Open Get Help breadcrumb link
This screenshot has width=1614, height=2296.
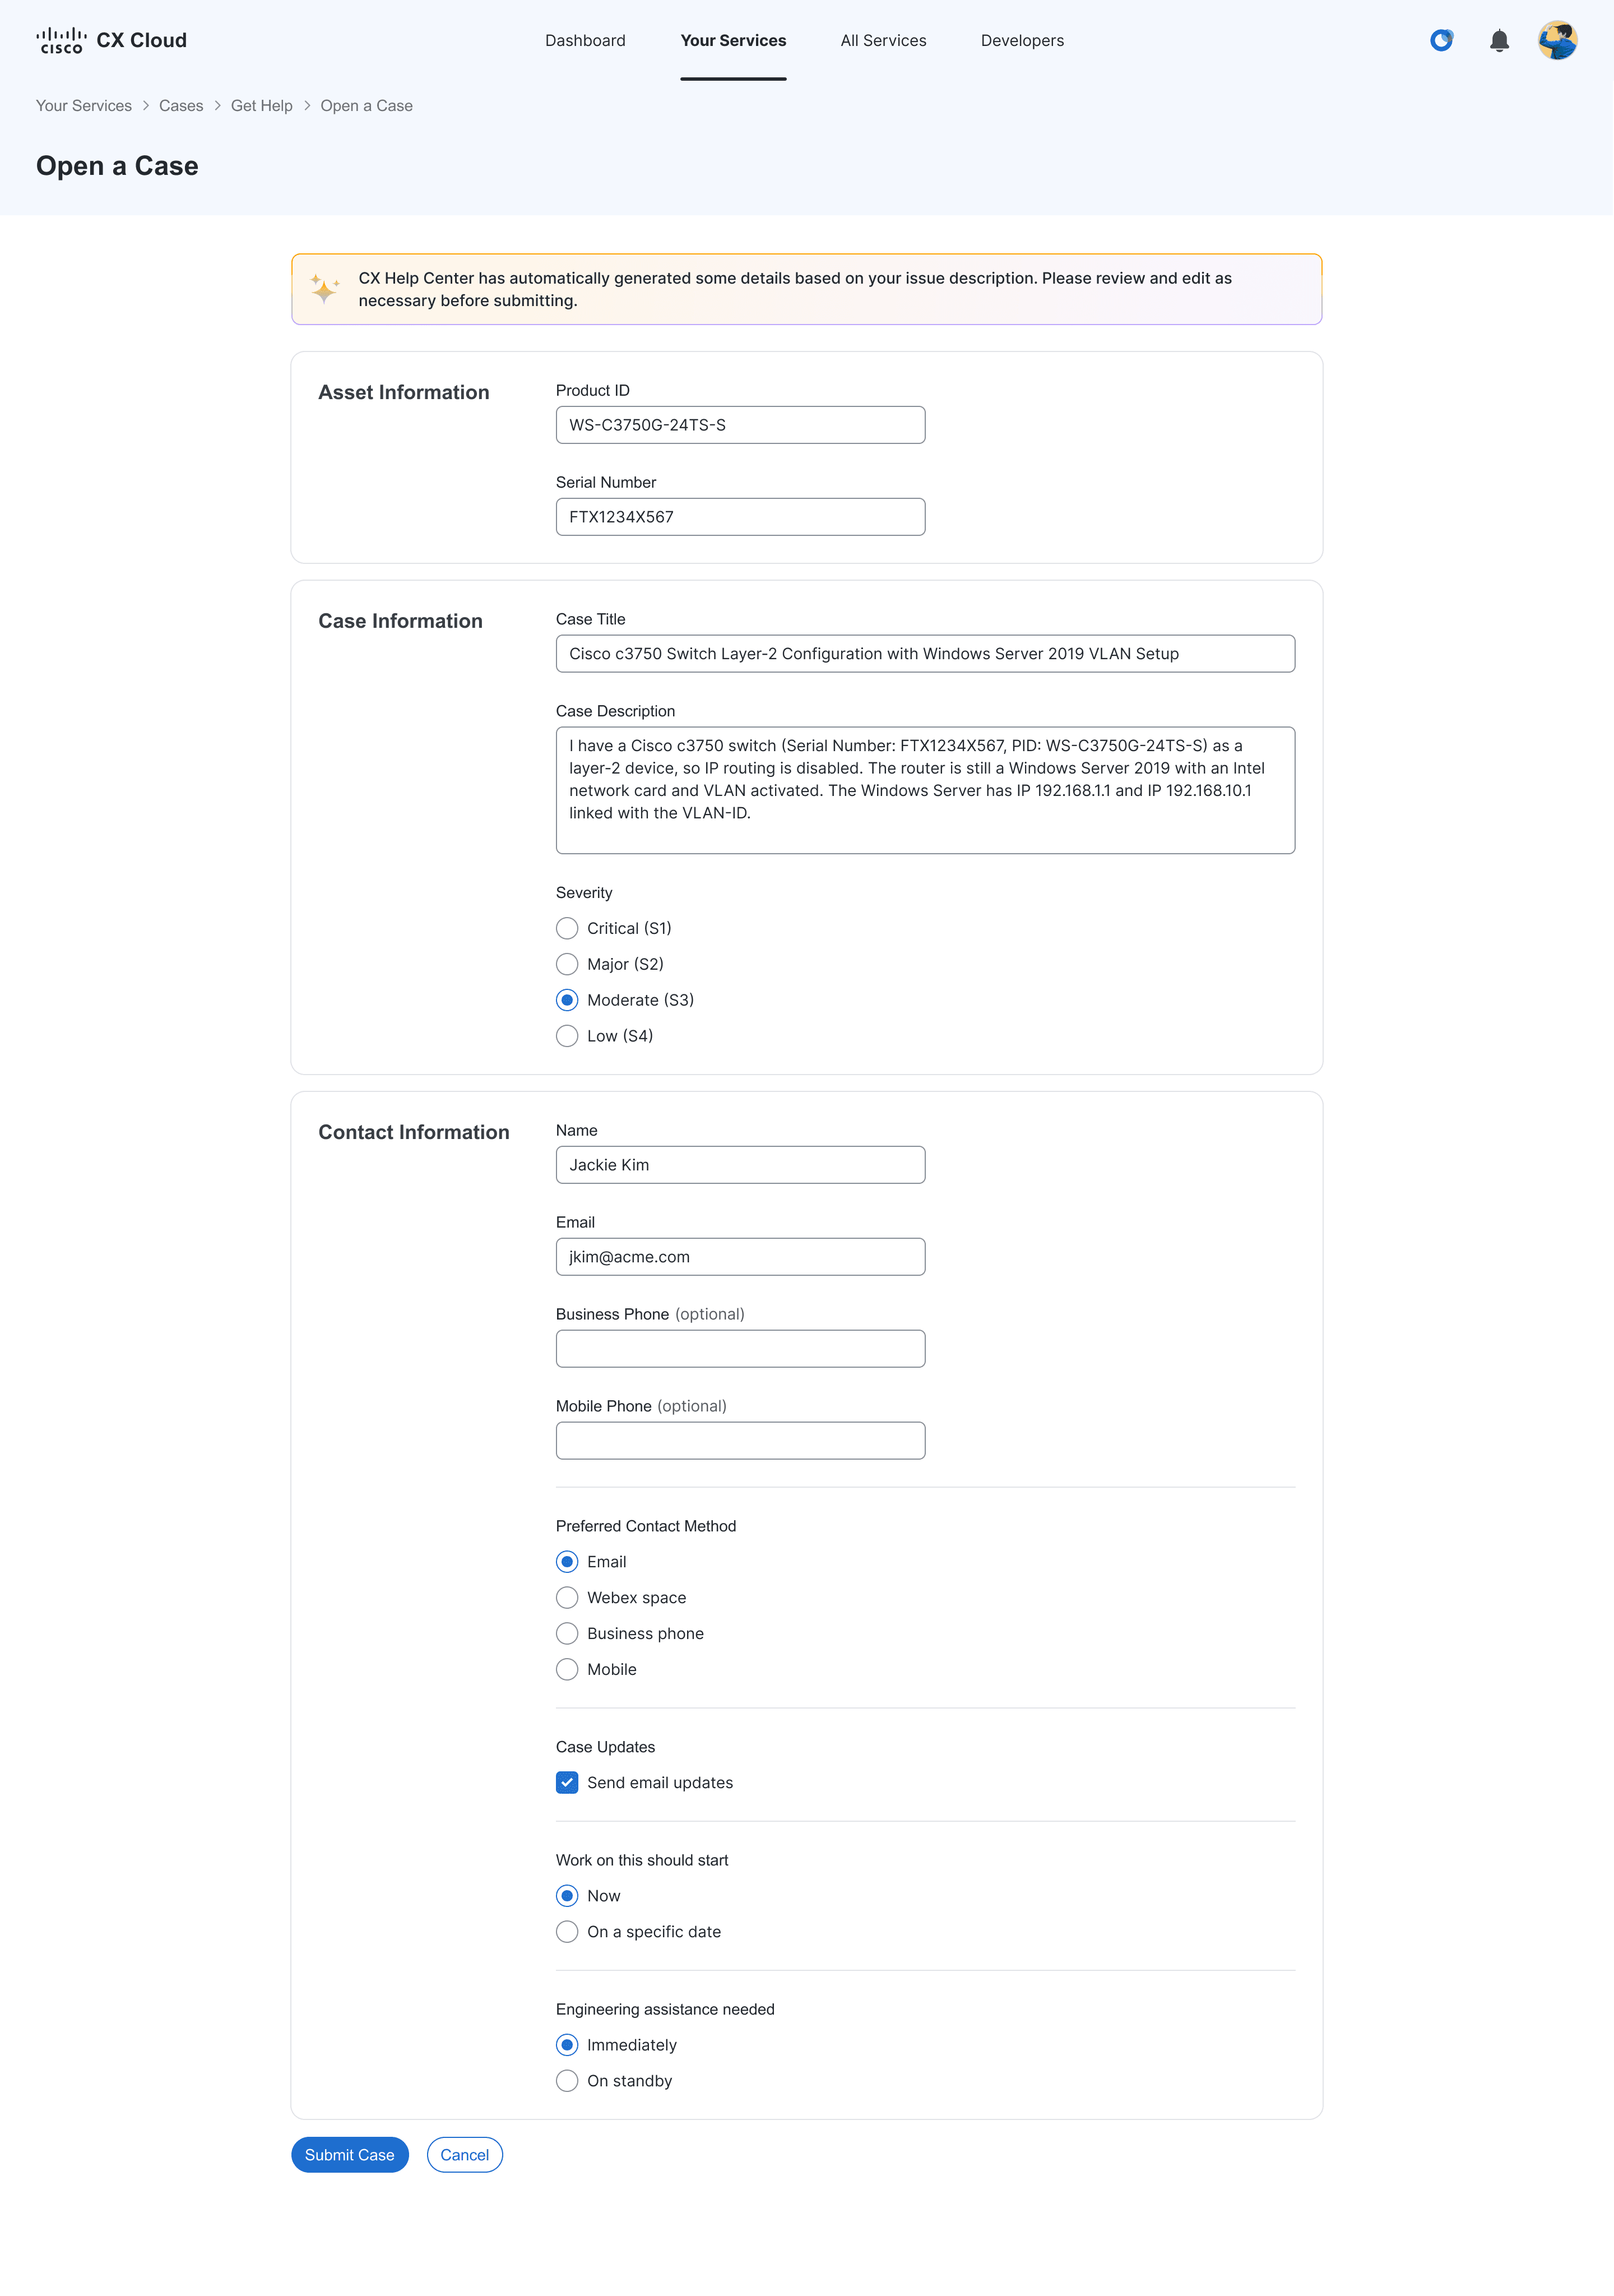pyautogui.click(x=262, y=106)
